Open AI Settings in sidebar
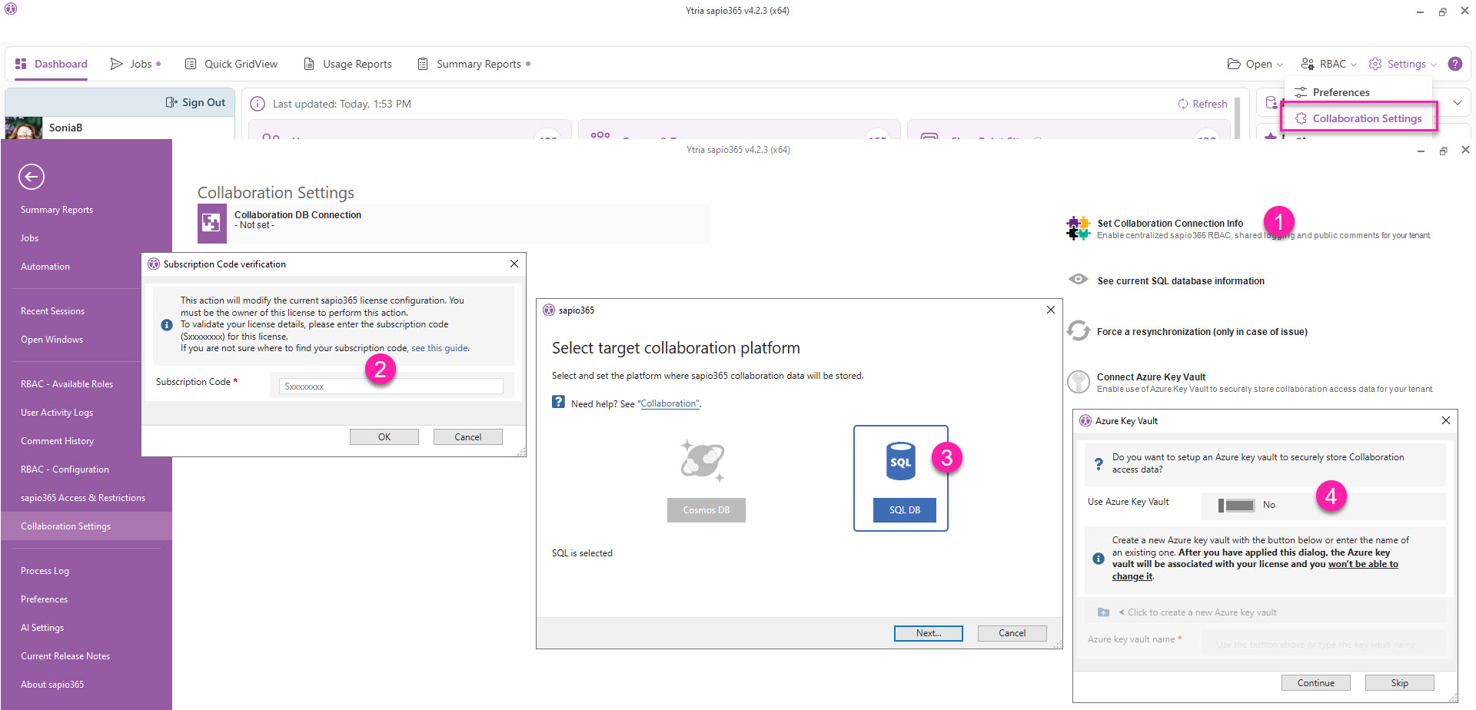The height and width of the screenshot is (710, 1476). point(42,628)
